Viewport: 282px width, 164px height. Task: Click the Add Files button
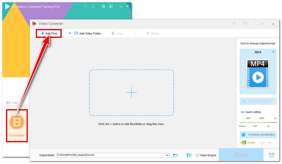coord(49,33)
